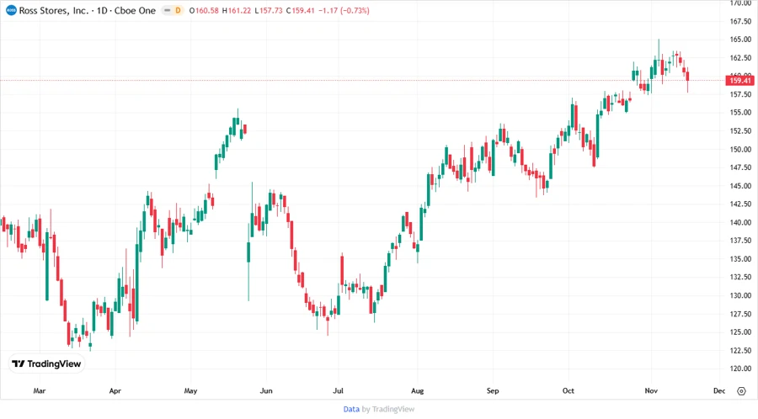Viewport: 758px width, 419px height.
Task: Click the tall green candlestick in early June
Action: point(248,252)
